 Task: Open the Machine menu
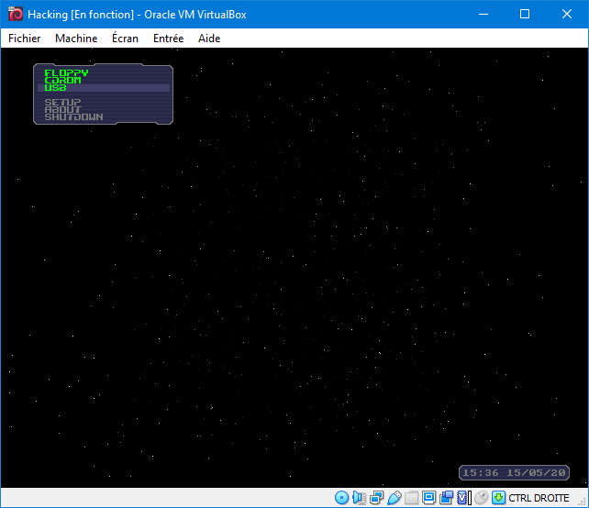pos(76,39)
